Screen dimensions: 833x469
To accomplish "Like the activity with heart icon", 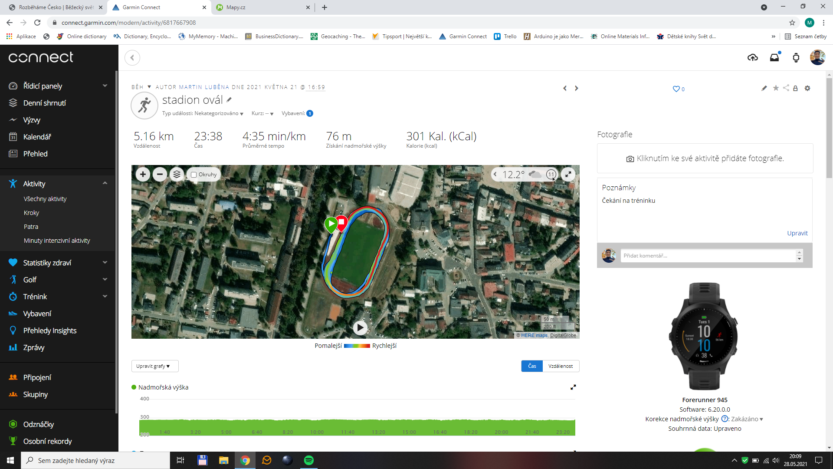I will pos(676,89).
